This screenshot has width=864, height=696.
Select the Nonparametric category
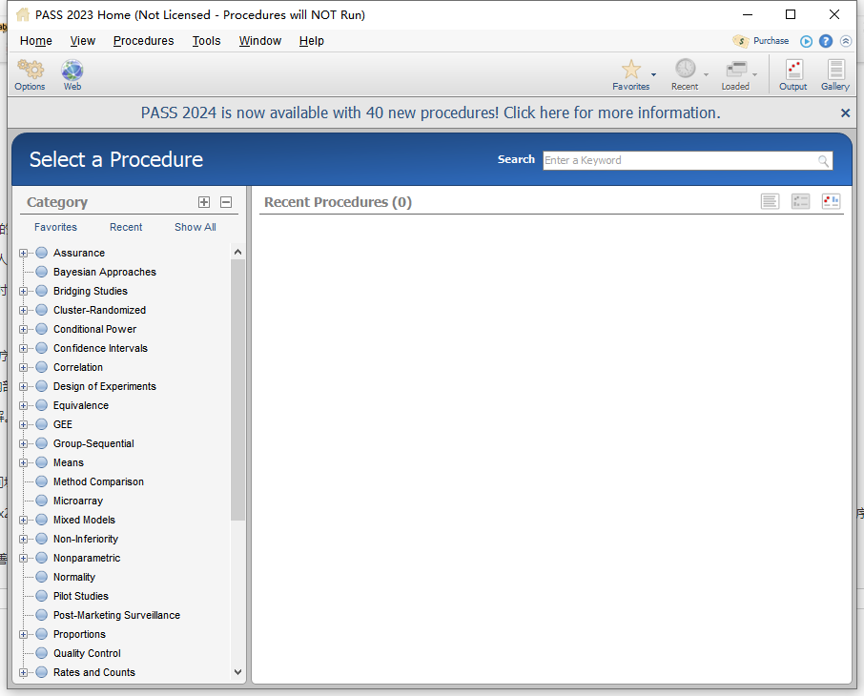pos(87,559)
